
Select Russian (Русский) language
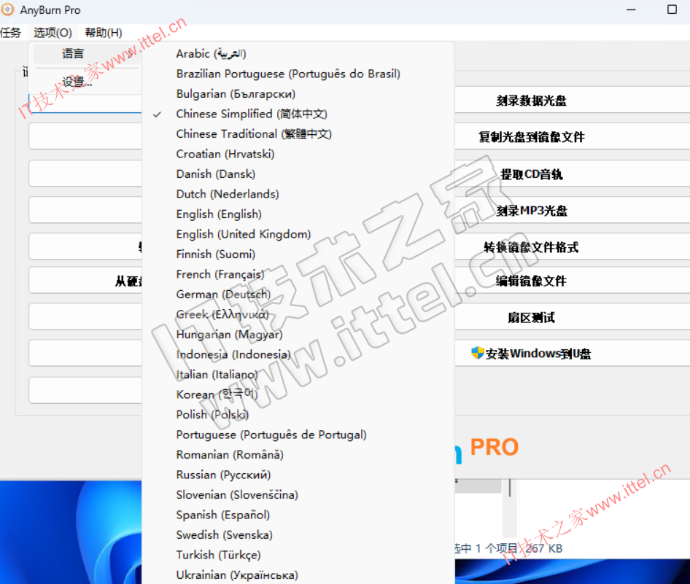[x=223, y=475]
